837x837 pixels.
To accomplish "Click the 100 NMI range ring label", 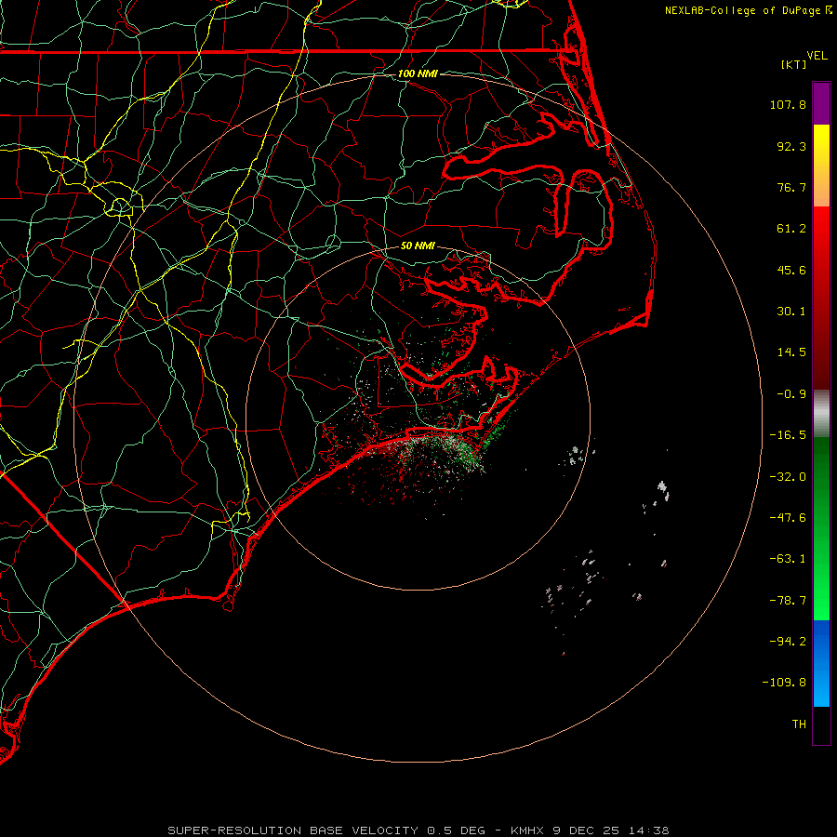I will coord(418,73).
